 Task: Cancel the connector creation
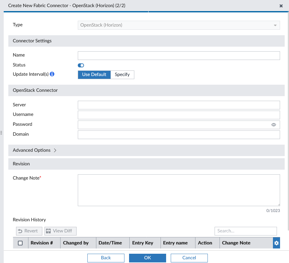coord(189,258)
